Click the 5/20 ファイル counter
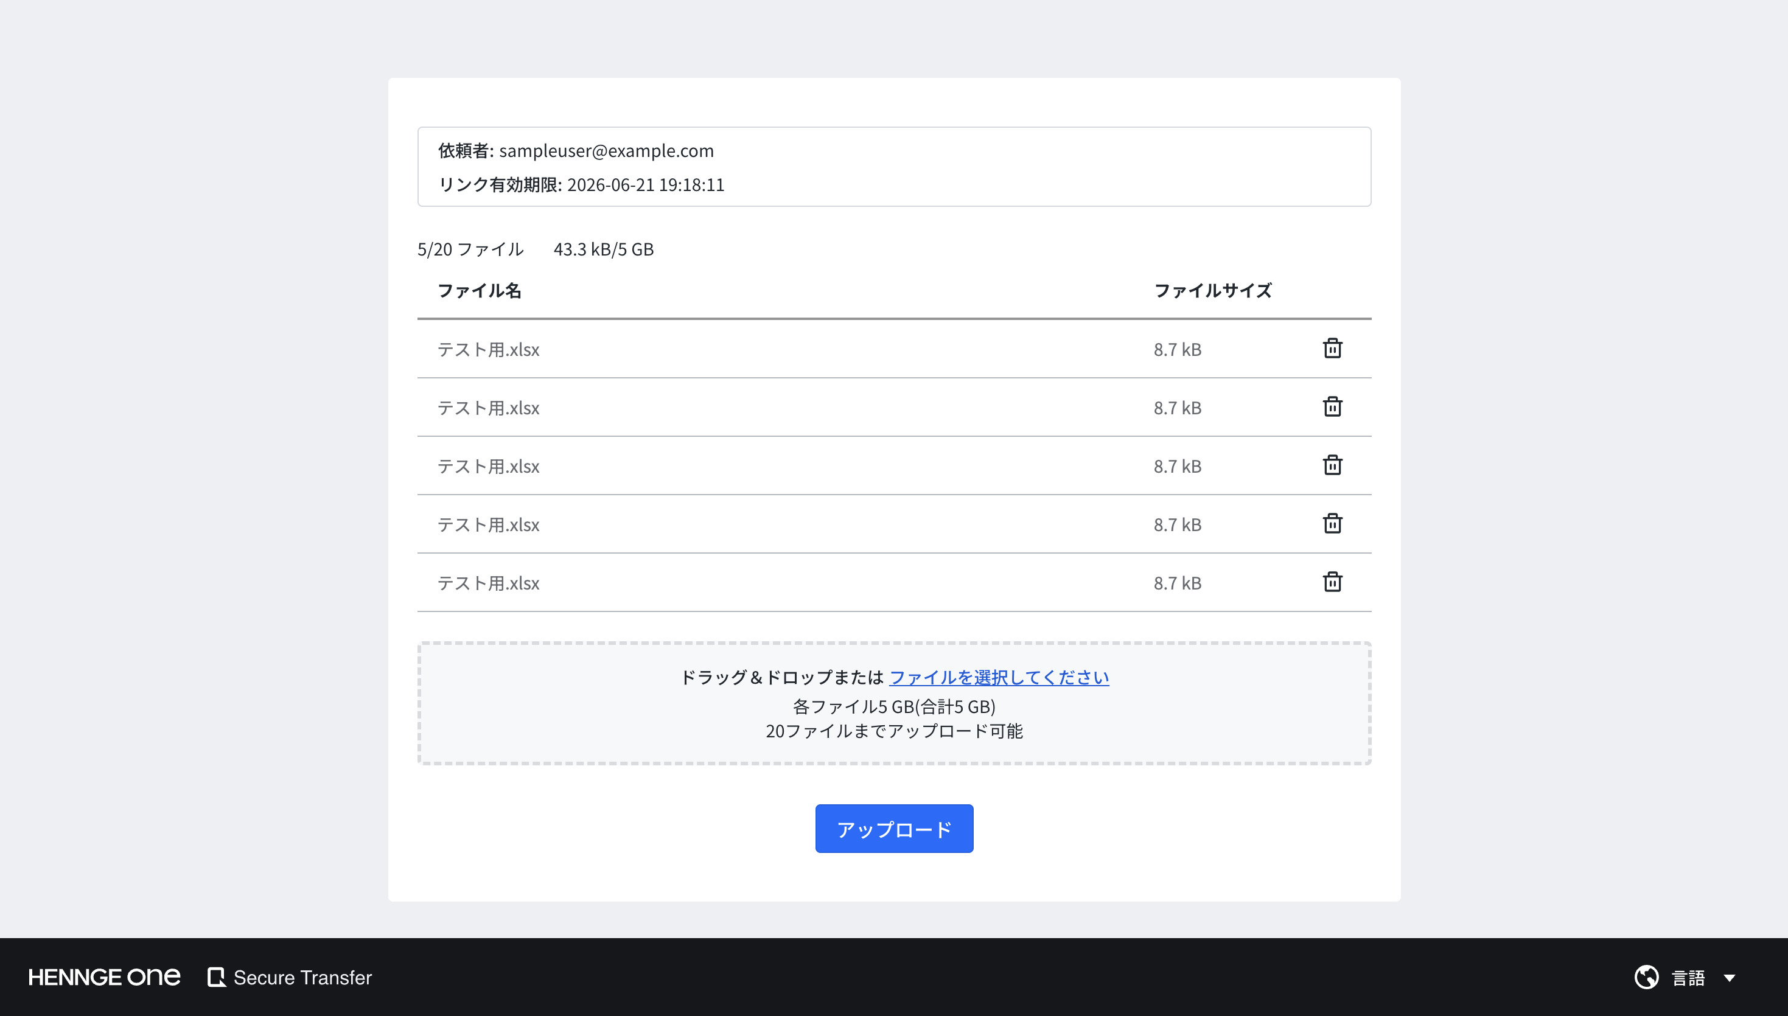Image resolution: width=1788 pixels, height=1016 pixels. pyautogui.click(x=470, y=249)
